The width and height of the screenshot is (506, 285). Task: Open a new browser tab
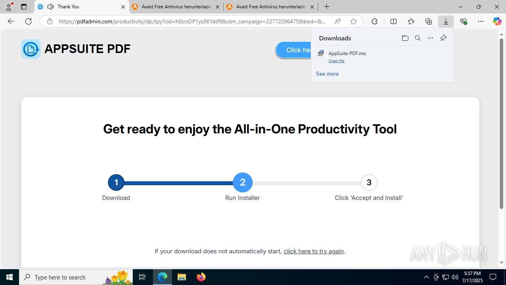tap(327, 7)
